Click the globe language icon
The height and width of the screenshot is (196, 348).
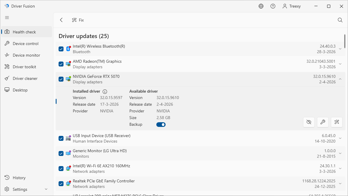pos(261,6)
